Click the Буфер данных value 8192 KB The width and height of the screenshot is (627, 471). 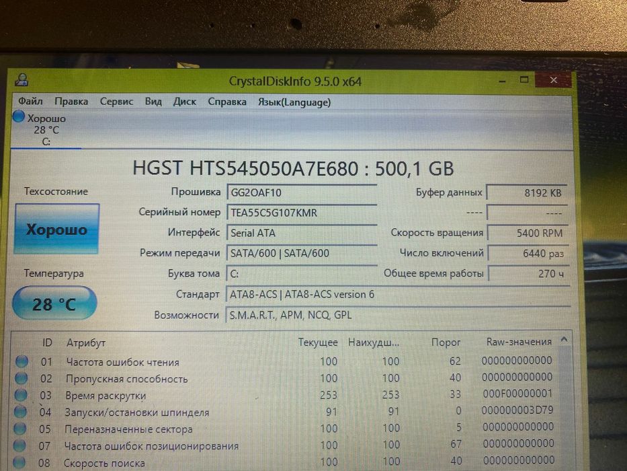pyautogui.click(x=527, y=192)
